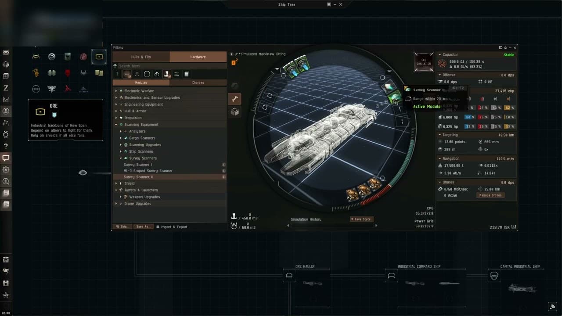Viewport: 562px width, 316px height.
Task: Step Simulation History forward with right arrow
Action: click(x=376, y=226)
